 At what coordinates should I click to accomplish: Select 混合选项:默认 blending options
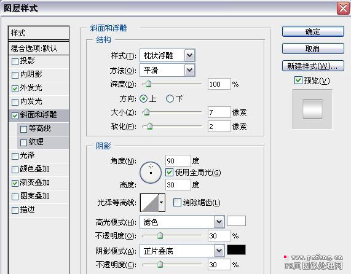[39, 48]
